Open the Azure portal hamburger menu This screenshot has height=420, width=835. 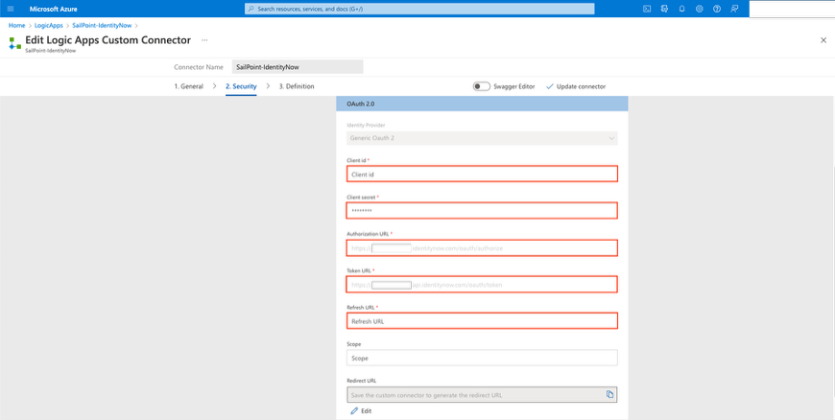11,9
